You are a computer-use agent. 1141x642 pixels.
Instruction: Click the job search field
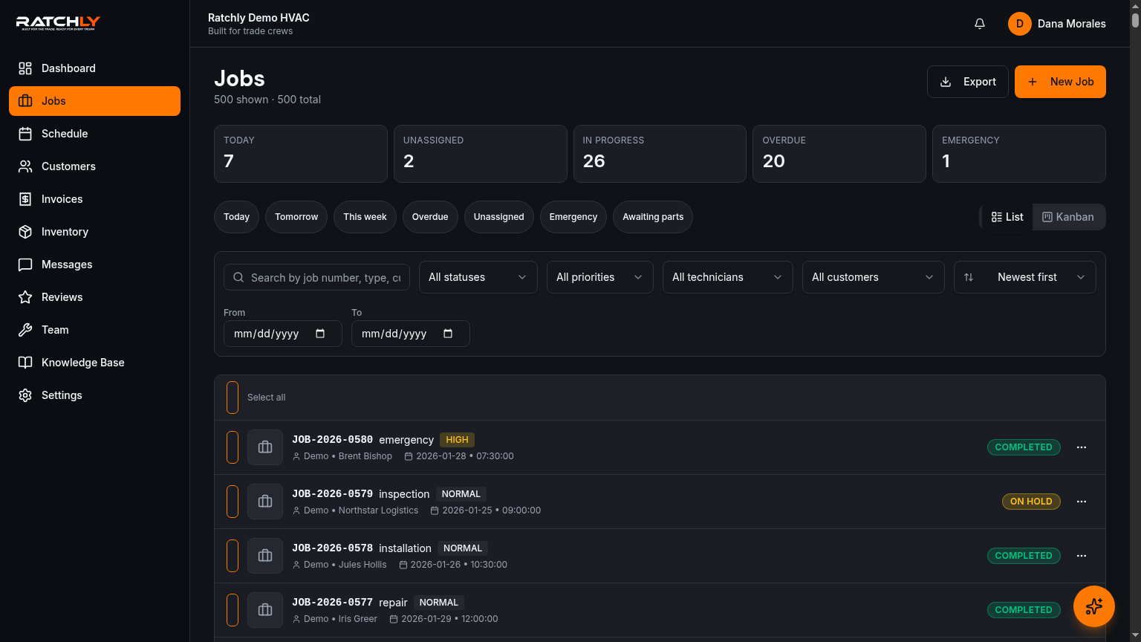point(316,277)
